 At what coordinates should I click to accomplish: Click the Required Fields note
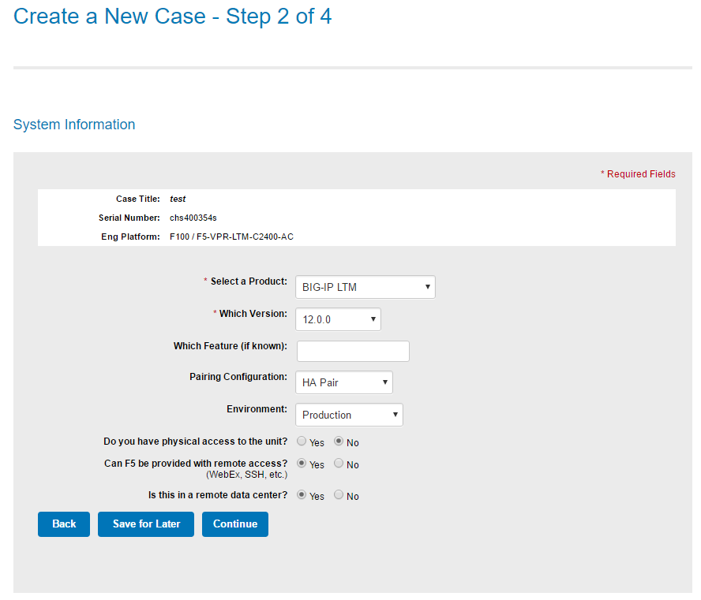pyautogui.click(x=638, y=174)
